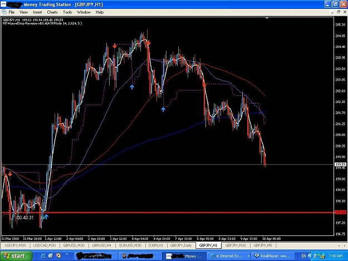348x261 pixels.
Task: Open the Tools menu
Action: (x=67, y=12)
